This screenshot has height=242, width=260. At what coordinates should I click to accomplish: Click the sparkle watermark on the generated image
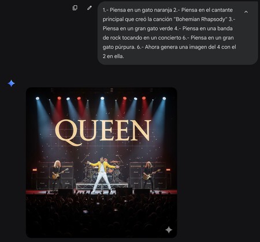tap(169, 230)
